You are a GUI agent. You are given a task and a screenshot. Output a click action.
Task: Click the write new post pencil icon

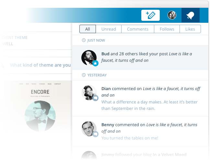coord(151,15)
